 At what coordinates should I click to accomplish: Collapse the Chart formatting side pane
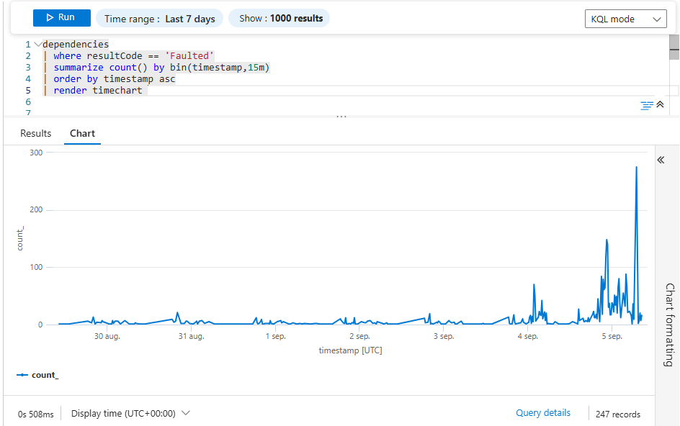(x=661, y=160)
